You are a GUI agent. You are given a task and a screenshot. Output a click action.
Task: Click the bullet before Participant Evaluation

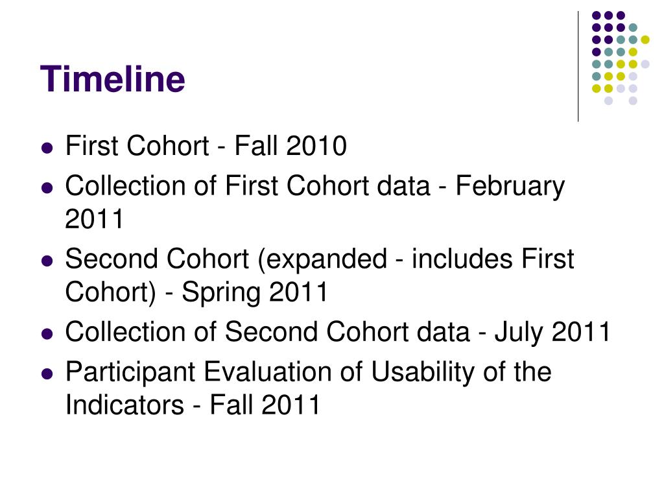tap(47, 373)
